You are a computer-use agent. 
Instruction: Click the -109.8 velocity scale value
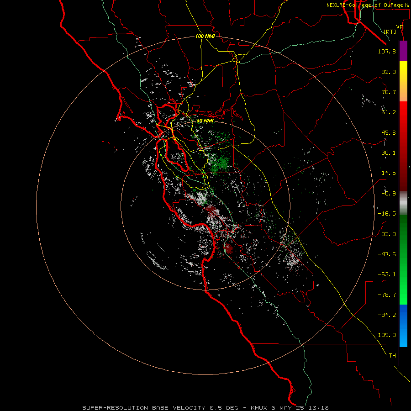[385, 335]
